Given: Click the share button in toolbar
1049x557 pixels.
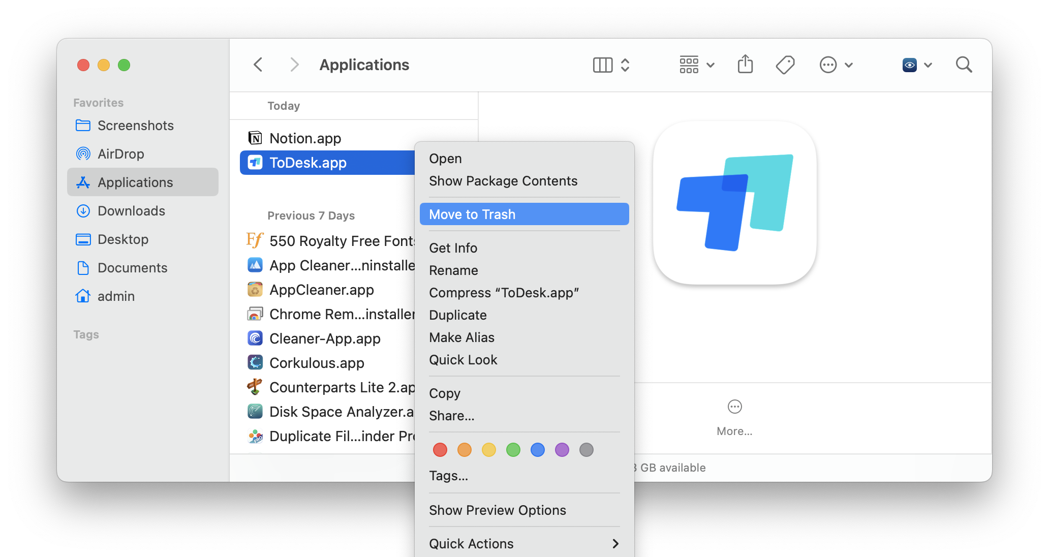Looking at the screenshot, I should 745,65.
